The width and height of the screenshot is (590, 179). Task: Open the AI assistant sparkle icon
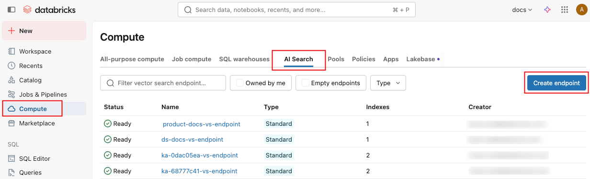point(547,10)
